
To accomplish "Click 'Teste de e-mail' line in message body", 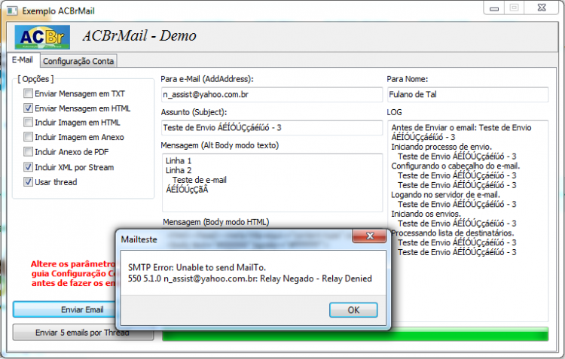I will (x=200, y=180).
